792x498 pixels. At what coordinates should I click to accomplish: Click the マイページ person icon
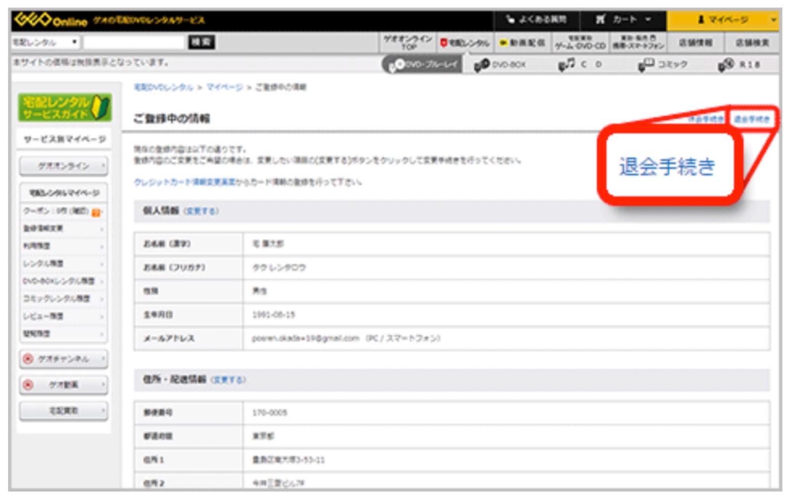pos(701,20)
